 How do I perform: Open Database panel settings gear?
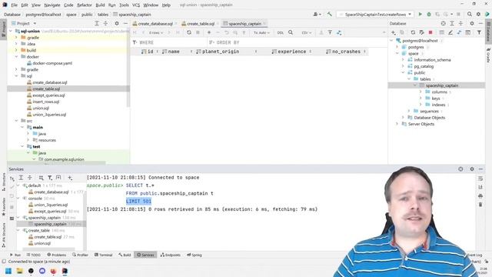(x=471, y=23)
